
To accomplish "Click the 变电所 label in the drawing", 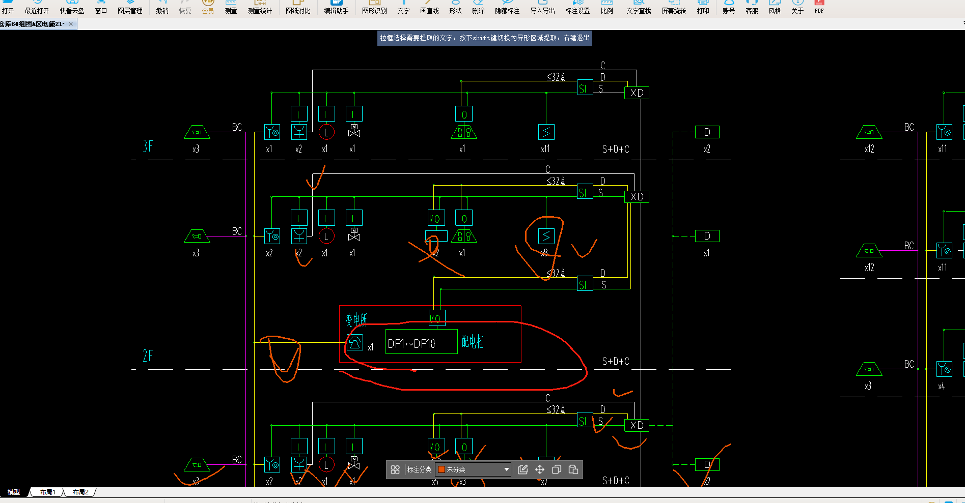I will 356,319.
